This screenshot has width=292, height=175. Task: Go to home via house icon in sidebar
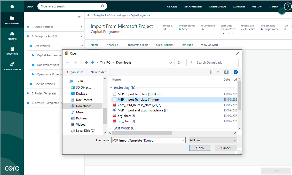click(x=12, y=6)
